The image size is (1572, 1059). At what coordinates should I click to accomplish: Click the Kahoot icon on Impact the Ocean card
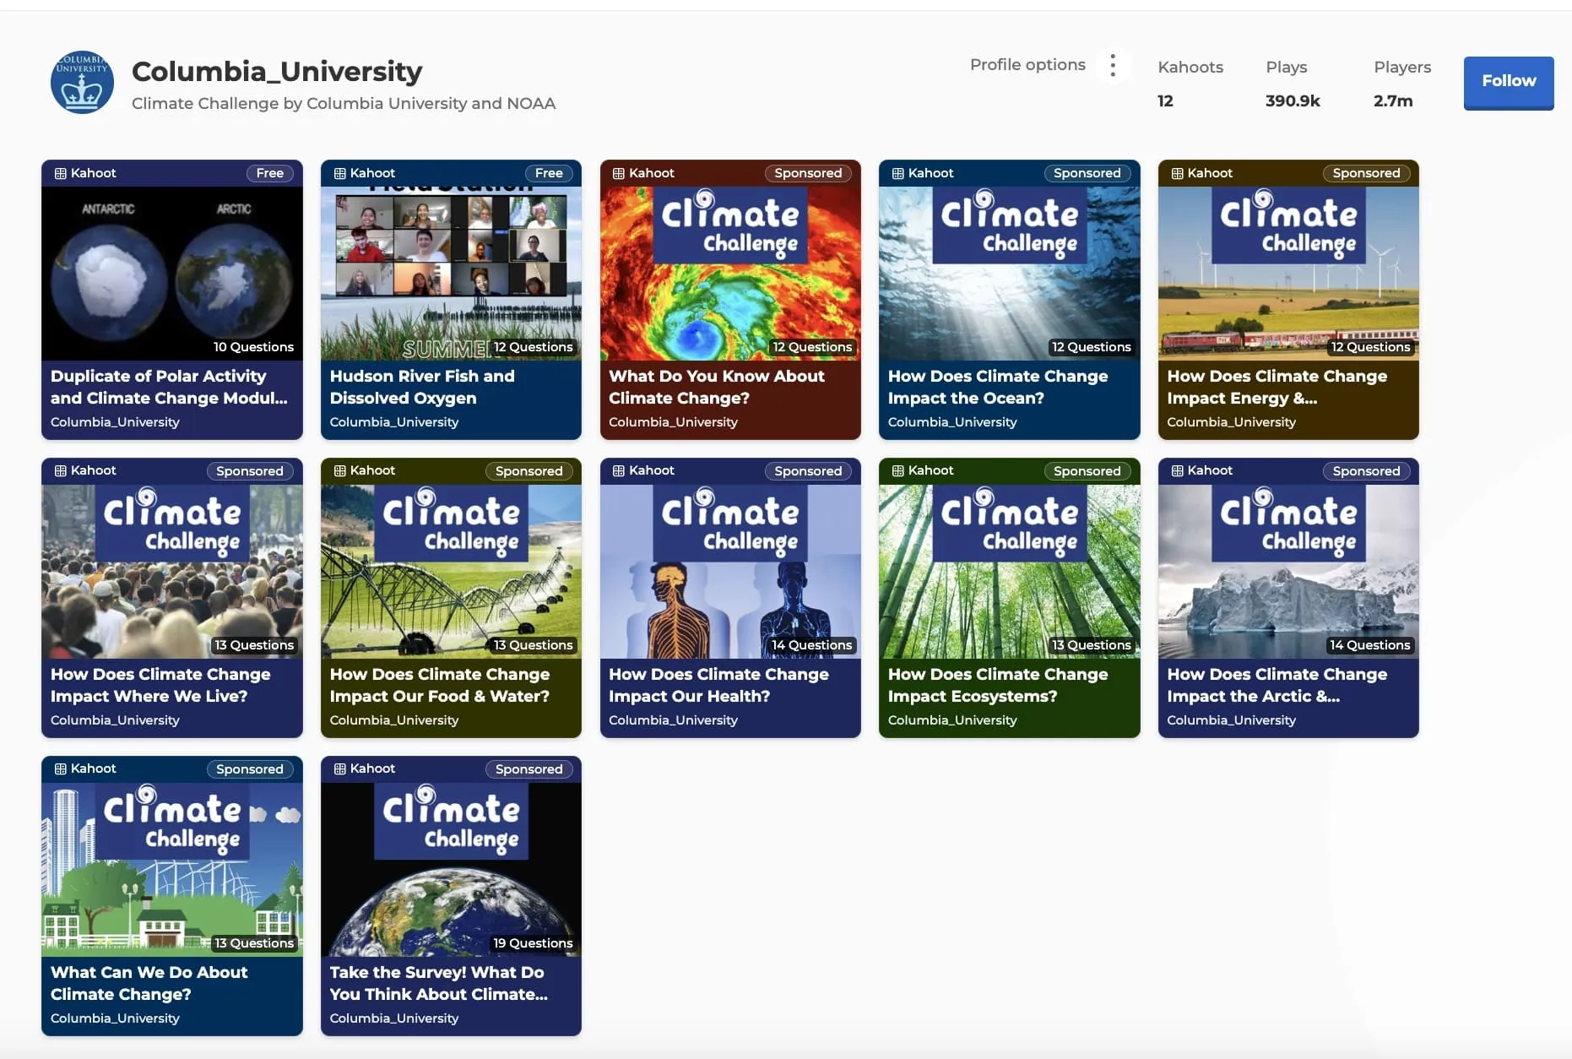coord(898,173)
